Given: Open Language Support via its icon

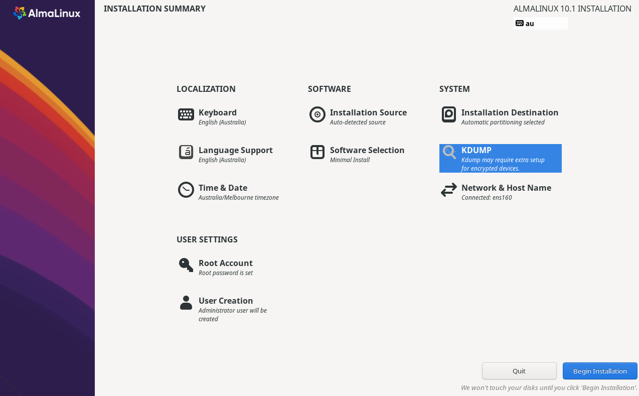Looking at the screenshot, I should [x=186, y=152].
